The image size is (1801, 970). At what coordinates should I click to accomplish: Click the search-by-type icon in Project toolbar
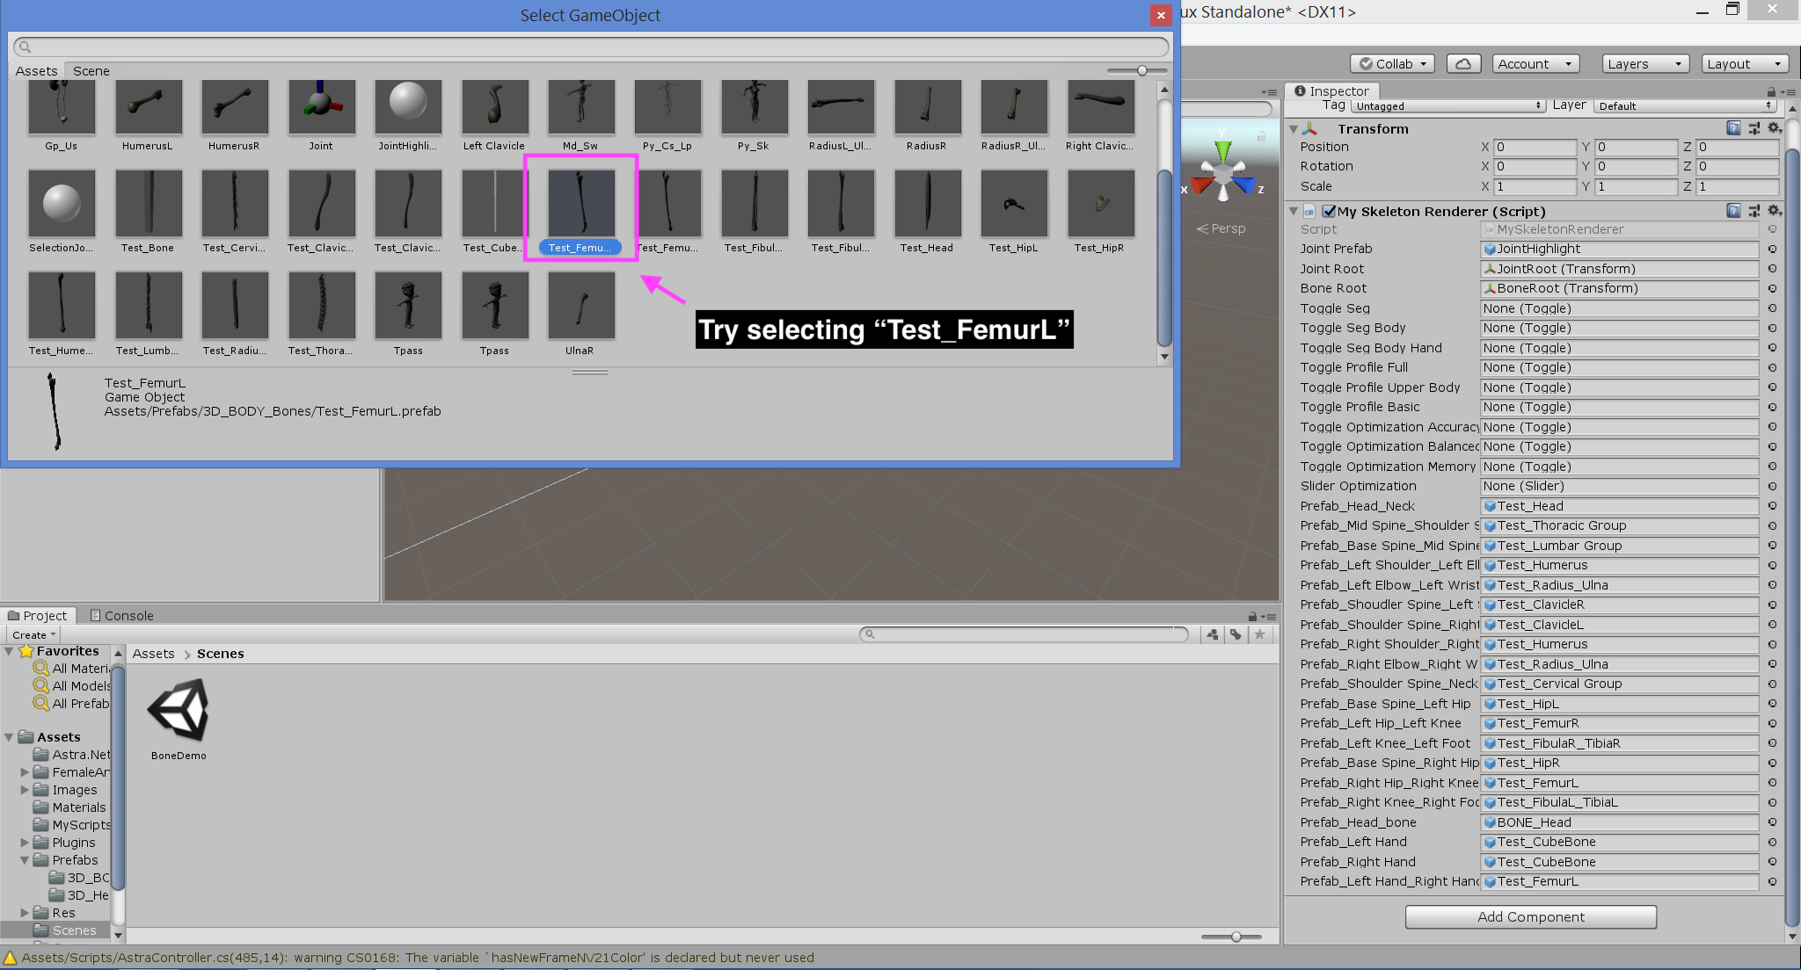pyautogui.click(x=1213, y=633)
